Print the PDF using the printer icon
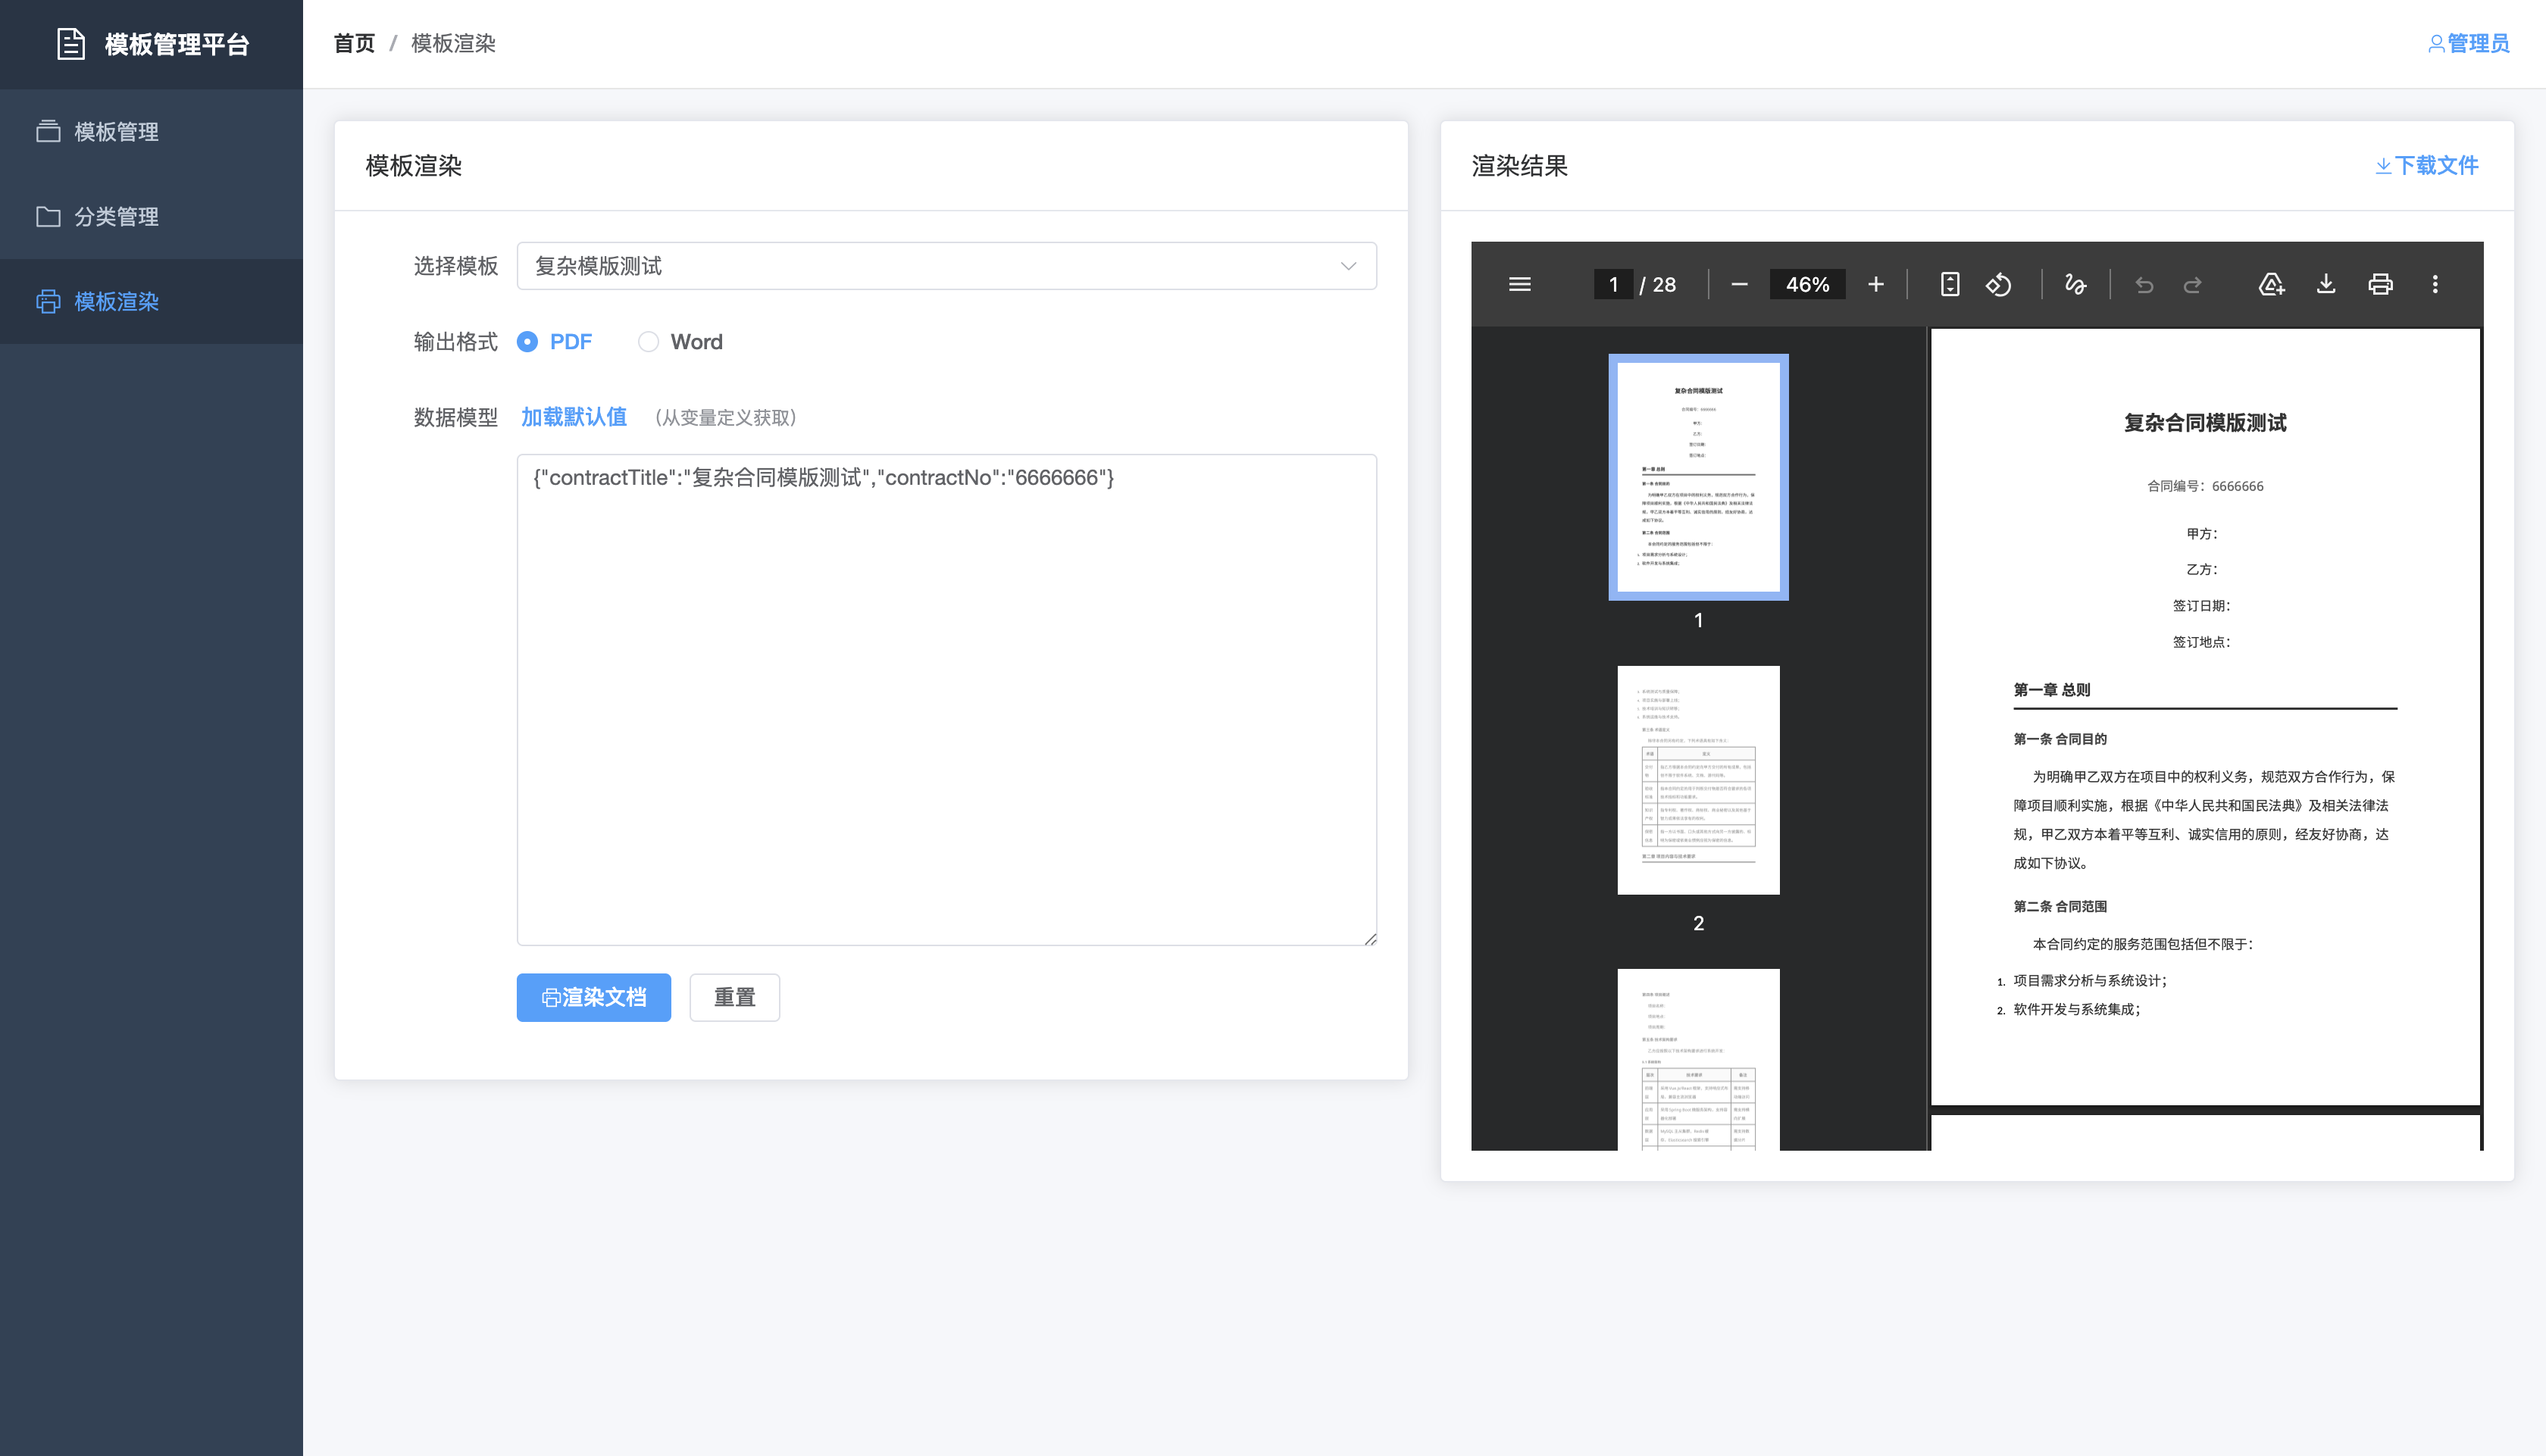The image size is (2546, 1456). coord(2380,285)
